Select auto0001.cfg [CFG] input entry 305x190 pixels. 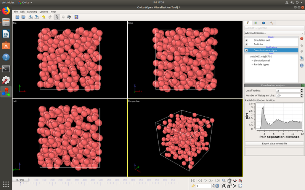[261, 57]
